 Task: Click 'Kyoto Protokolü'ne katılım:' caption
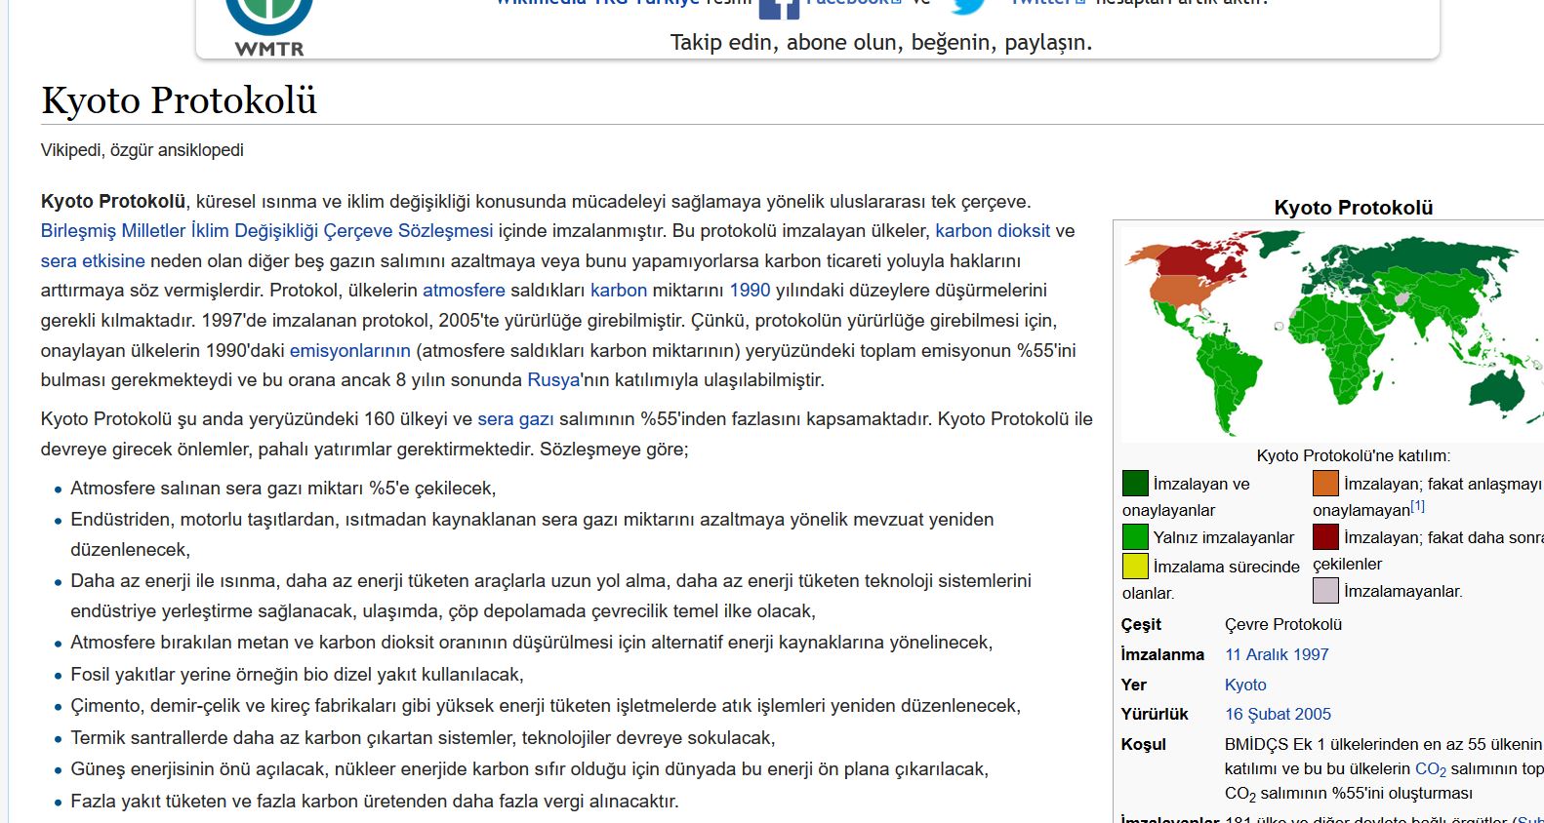pyautogui.click(x=1353, y=455)
